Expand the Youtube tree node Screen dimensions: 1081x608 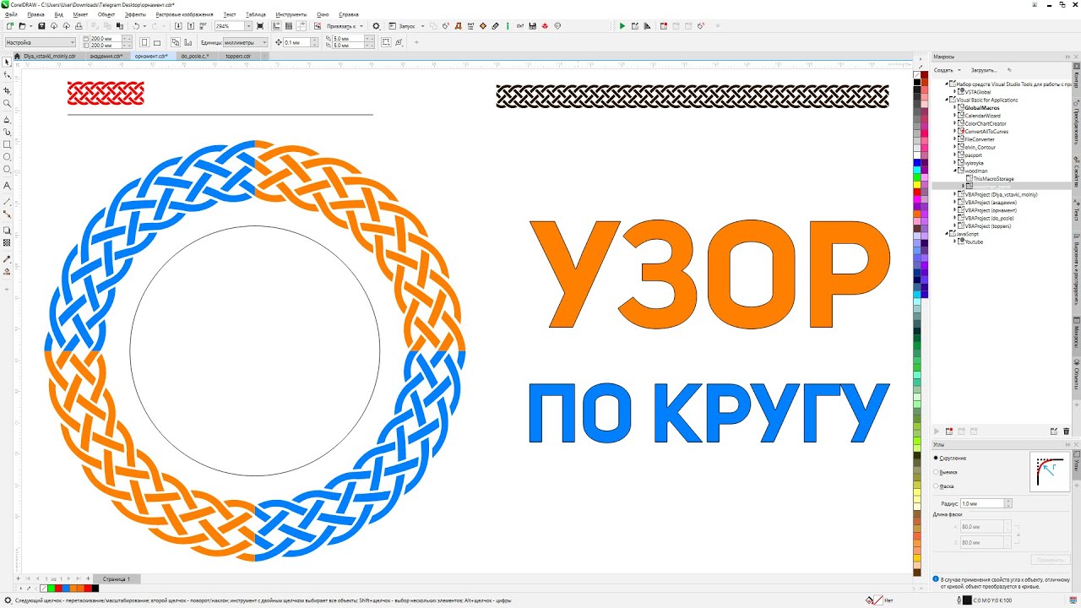(x=955, y=242)
